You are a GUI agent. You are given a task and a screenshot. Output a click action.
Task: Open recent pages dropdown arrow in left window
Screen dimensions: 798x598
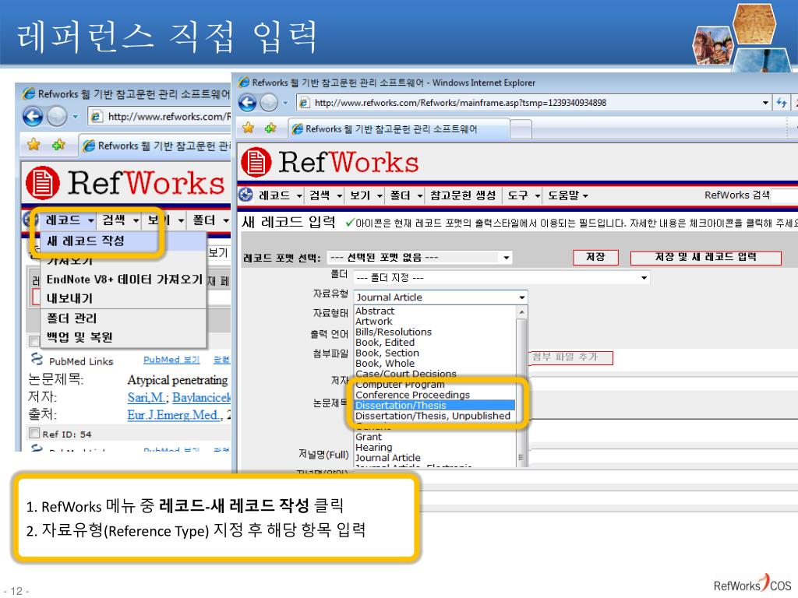pos(76,117)
